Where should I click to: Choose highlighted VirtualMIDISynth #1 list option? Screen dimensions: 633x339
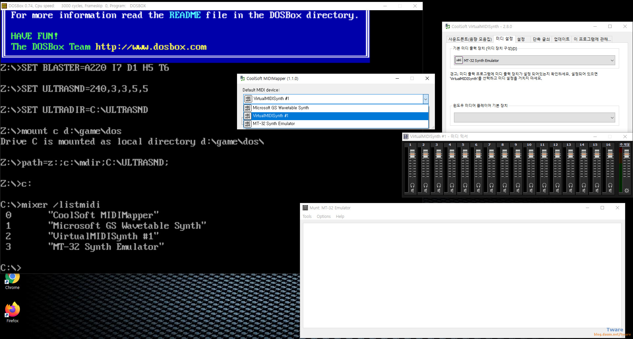pos(336,116)
